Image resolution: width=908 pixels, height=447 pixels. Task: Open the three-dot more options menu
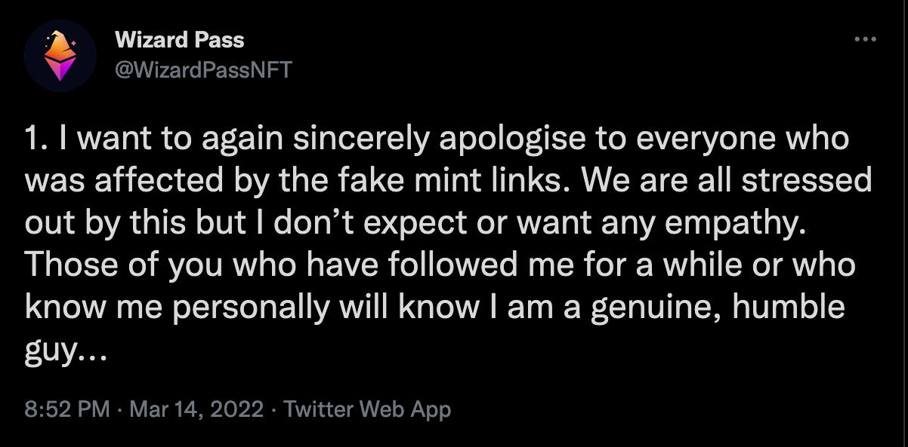pyautogui.click(x=864, y=39)
